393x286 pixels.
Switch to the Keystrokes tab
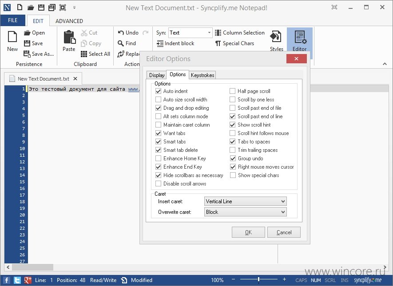tap(202, 75)
